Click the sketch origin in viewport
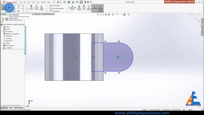Image resolution: width=204 pixels, height=115 pixels. click(x=74, y=57)
